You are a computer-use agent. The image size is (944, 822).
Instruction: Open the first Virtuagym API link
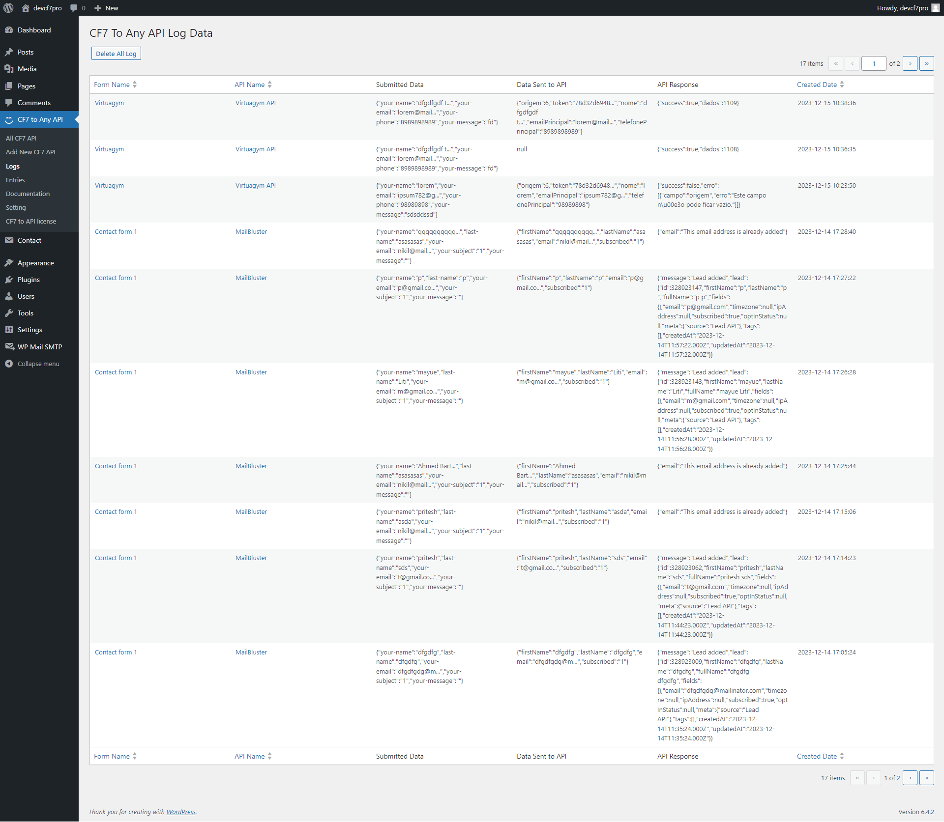pyautogui.click(x=255, y=103)
